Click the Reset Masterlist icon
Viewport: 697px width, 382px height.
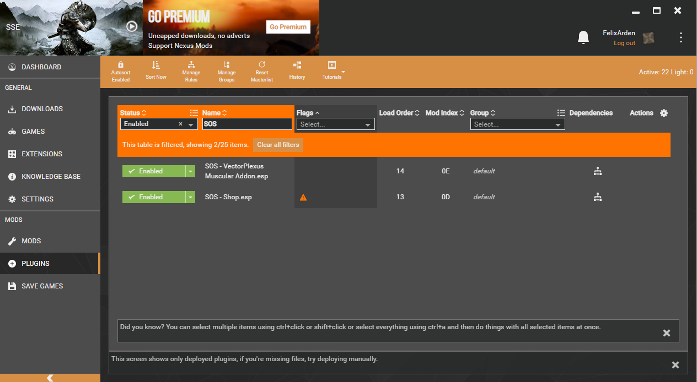point(262,66)
